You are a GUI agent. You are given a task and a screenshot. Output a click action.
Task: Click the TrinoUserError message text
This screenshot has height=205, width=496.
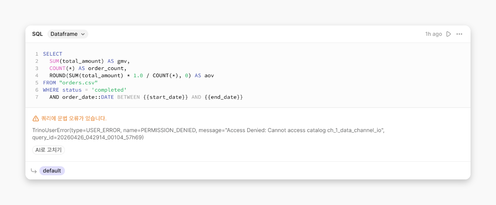[x=209, y=134]
